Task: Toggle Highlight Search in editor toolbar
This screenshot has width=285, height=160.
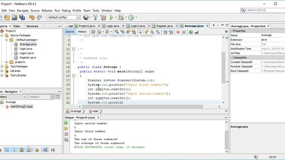Action: [134, 32]
